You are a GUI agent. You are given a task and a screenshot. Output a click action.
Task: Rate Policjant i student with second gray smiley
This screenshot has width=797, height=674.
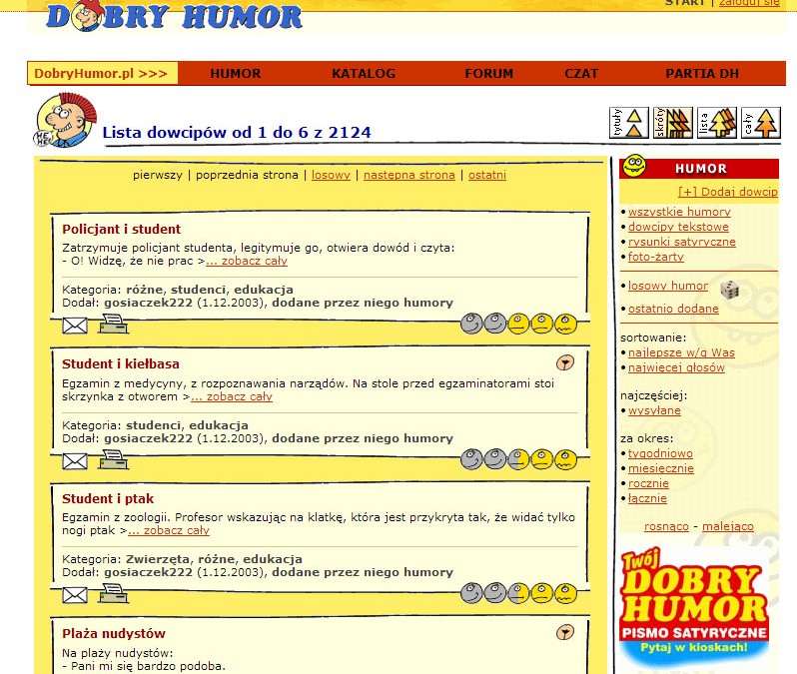495,324
